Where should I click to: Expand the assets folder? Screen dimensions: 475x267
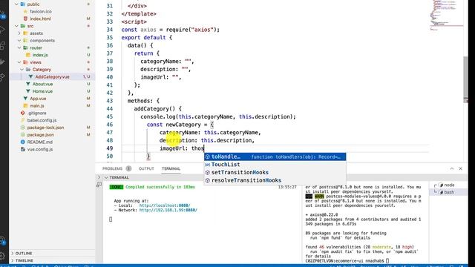[19, 33]
